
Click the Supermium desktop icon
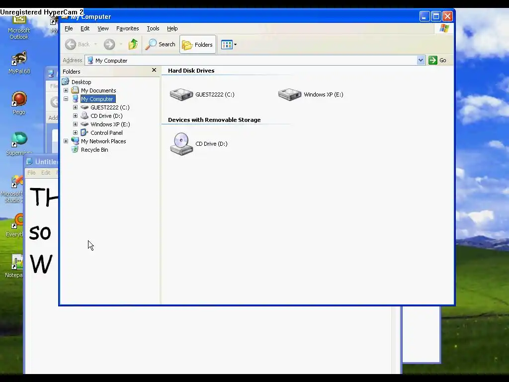click(19, 143)
